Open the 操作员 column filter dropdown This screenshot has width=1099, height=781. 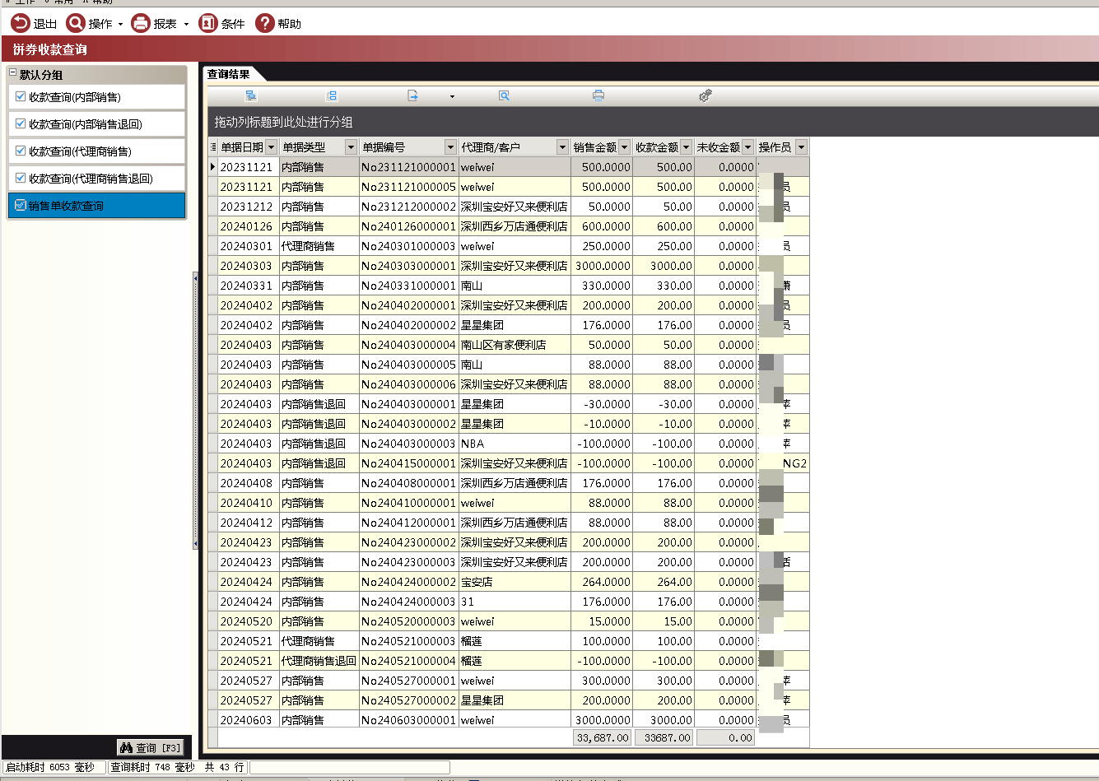pos(801,147)
